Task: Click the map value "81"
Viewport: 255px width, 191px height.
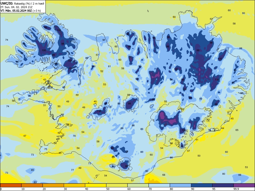Action: coord(109,66)
